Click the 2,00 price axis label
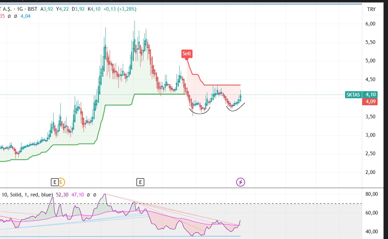Viewport: 388px width, 239px height. click(370, 172)
